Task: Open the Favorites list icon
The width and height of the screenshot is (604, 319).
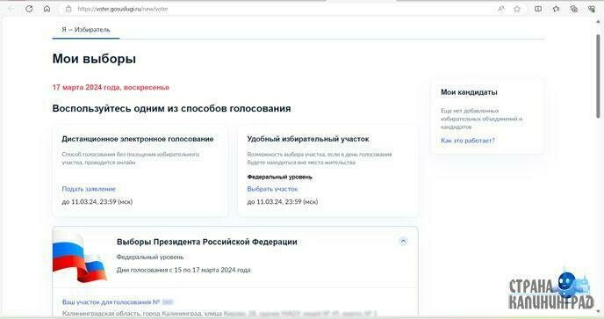Action: click(x=556, y=9)
